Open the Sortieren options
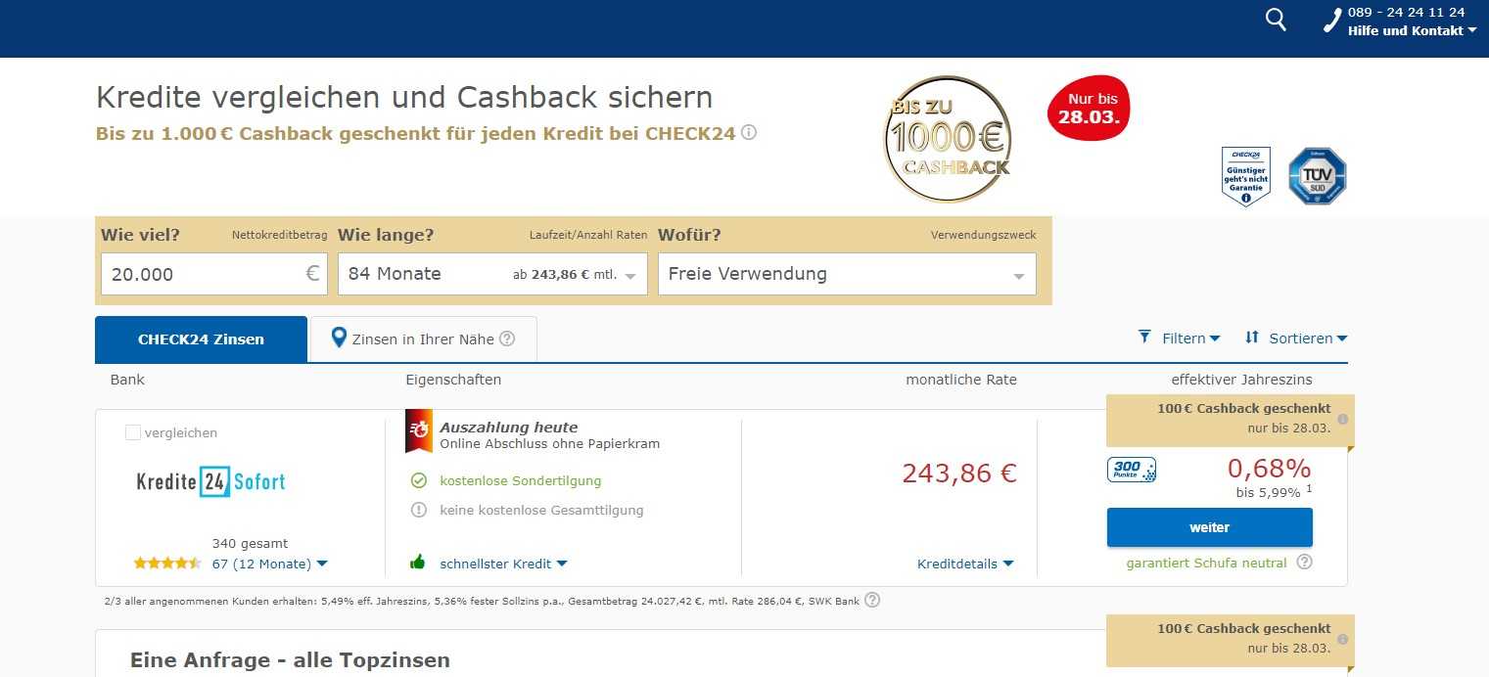This screenshot has height=677, width=1489. (x=1296, y=338)
